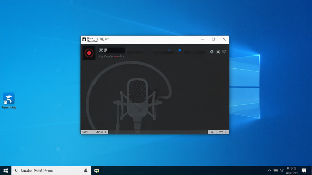Screen dimensions: 312x175
Task: Open the desktop shortcut icon on the left
Action: click(x=9, y=101)
